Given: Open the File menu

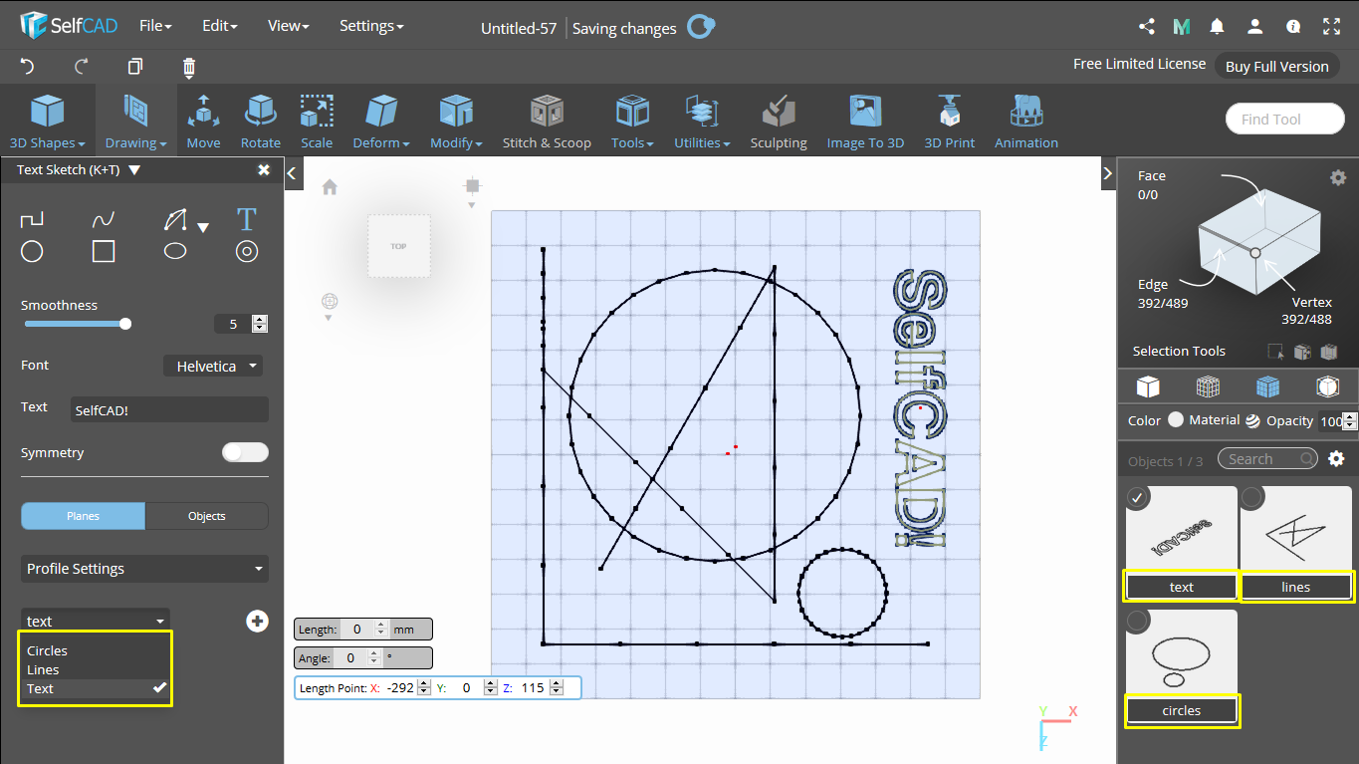Looking at the screenshot, I should [155, 26].
